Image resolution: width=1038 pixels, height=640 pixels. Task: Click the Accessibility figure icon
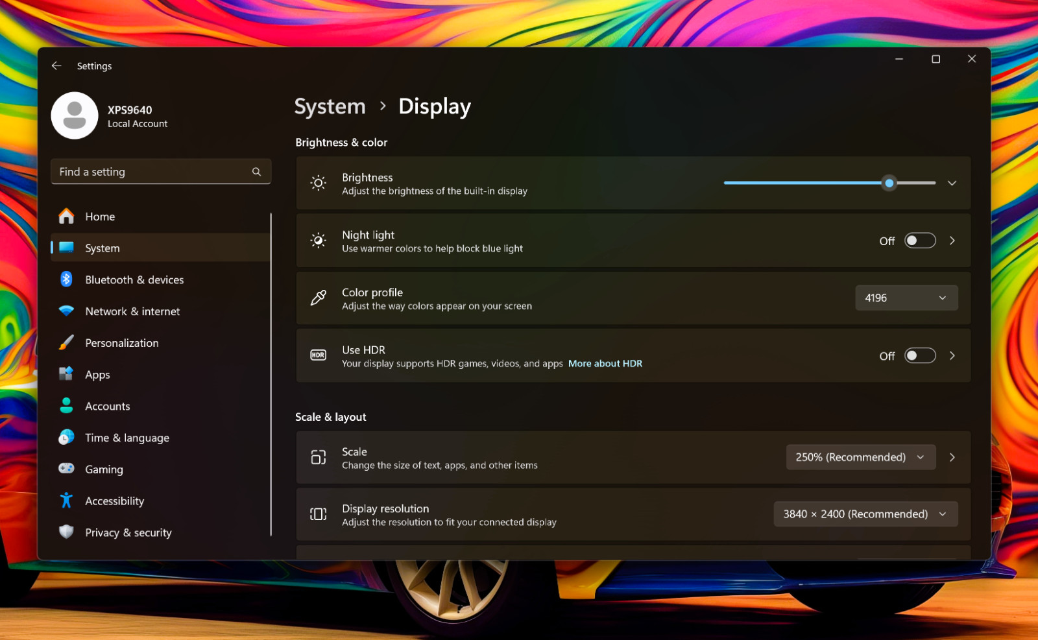click(66, 500)
